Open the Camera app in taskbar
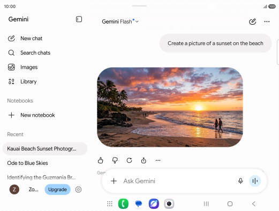 tap(169, 204)
